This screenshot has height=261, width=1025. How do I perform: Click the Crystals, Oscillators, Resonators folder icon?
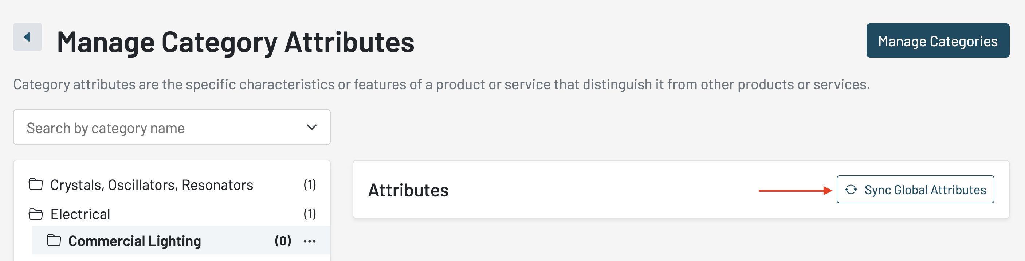(36, 184)
